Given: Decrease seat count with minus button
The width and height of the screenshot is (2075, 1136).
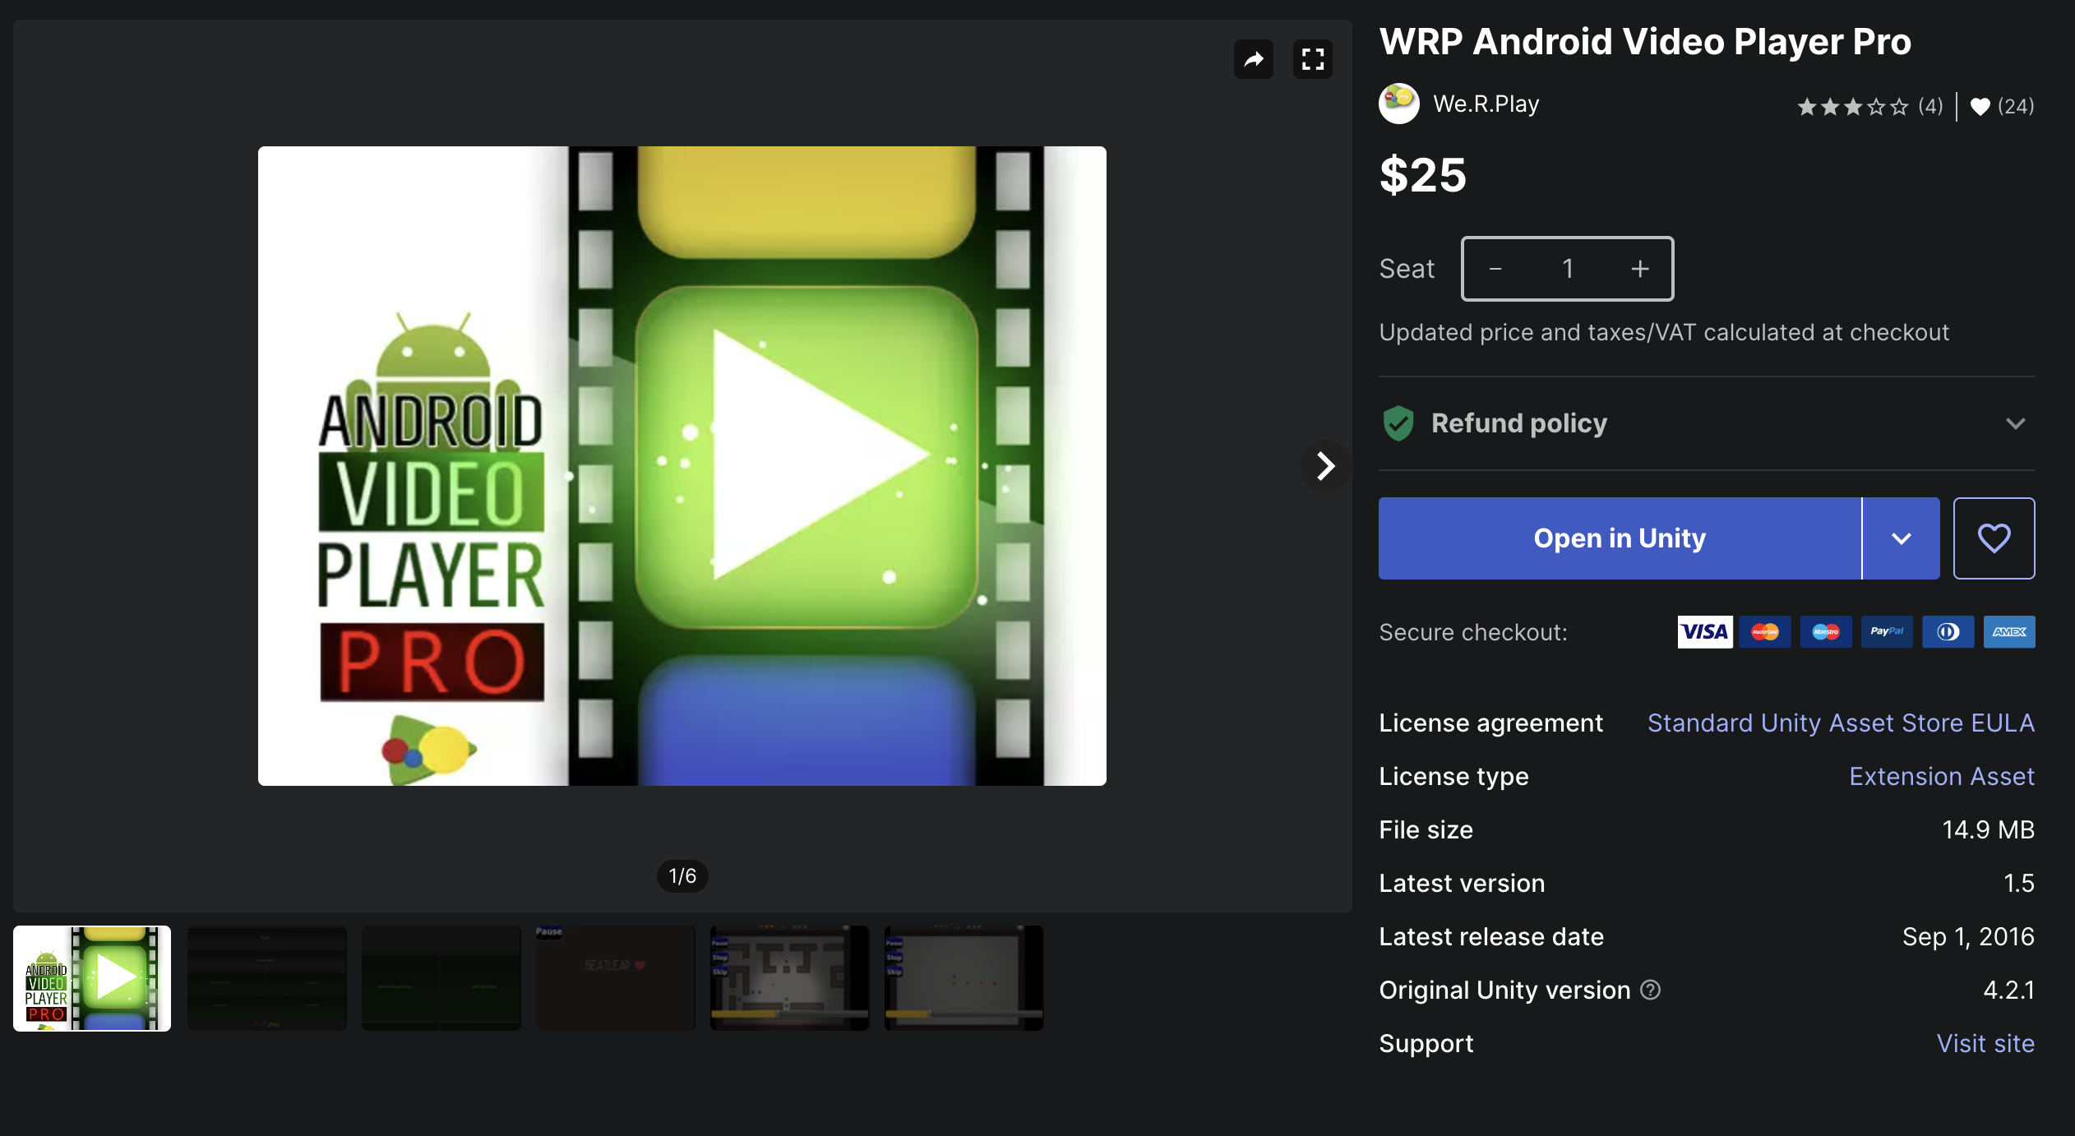Looking at the screenshot, I should 1496,269.
